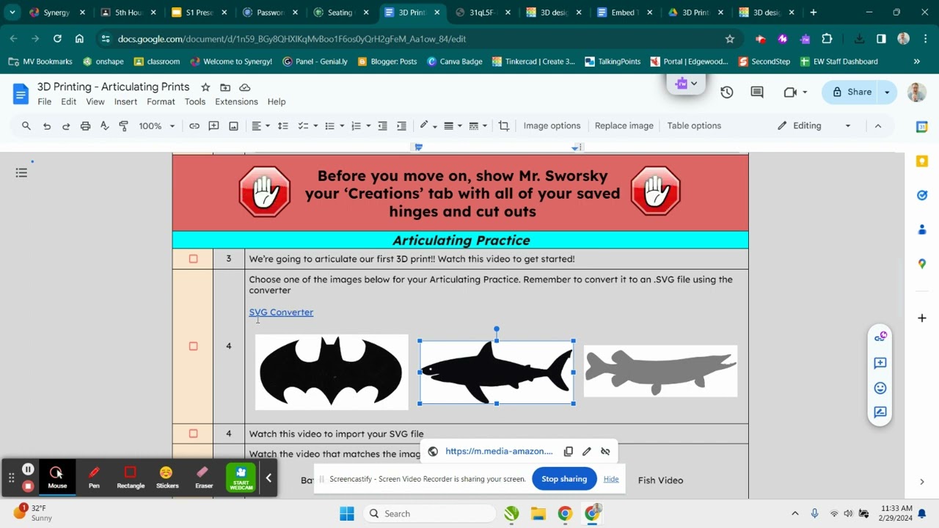
Task: Open the zoom 100% dropdown
Action: click(x=157, y=126)
